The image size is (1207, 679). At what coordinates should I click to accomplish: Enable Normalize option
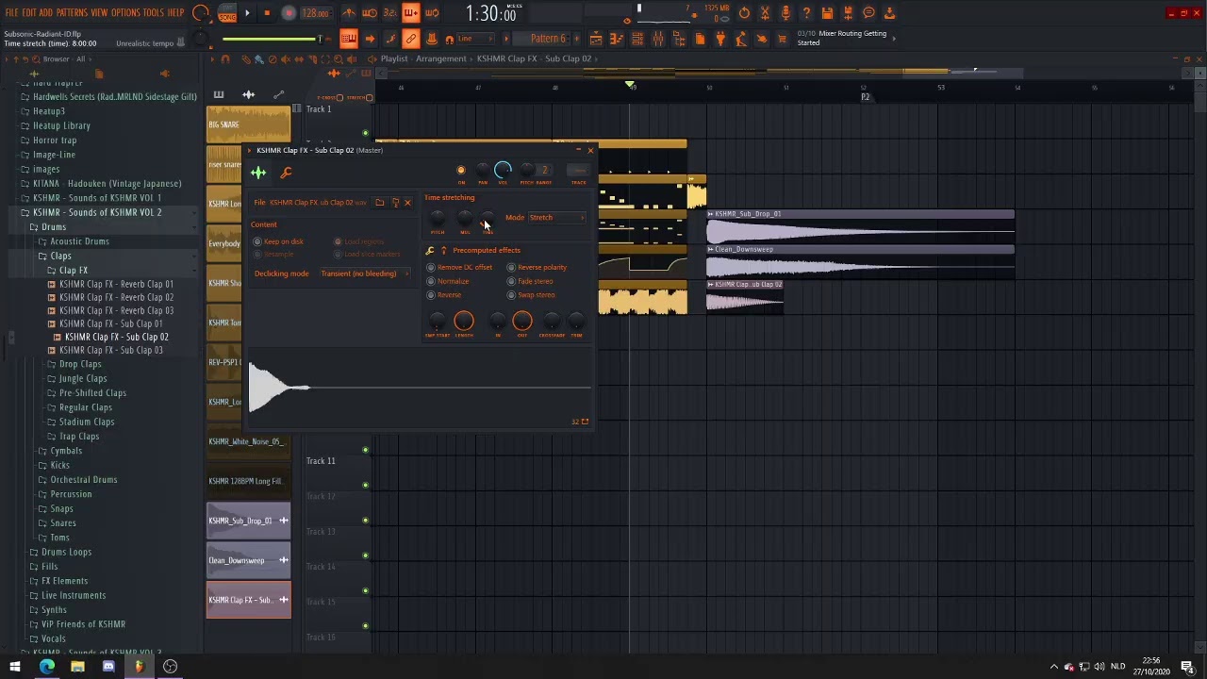click(448, 281)
